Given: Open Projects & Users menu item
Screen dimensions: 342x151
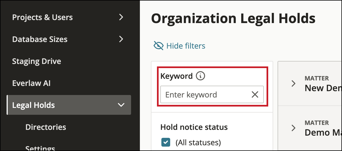Looking at the screenshot, I should click(42, 17).
